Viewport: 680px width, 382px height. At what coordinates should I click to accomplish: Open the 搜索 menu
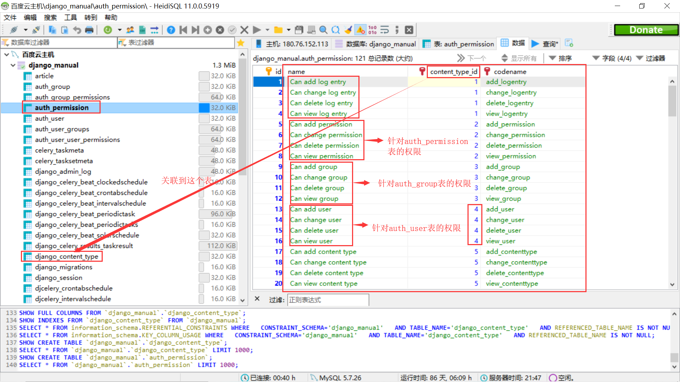[x=50, y=17]
